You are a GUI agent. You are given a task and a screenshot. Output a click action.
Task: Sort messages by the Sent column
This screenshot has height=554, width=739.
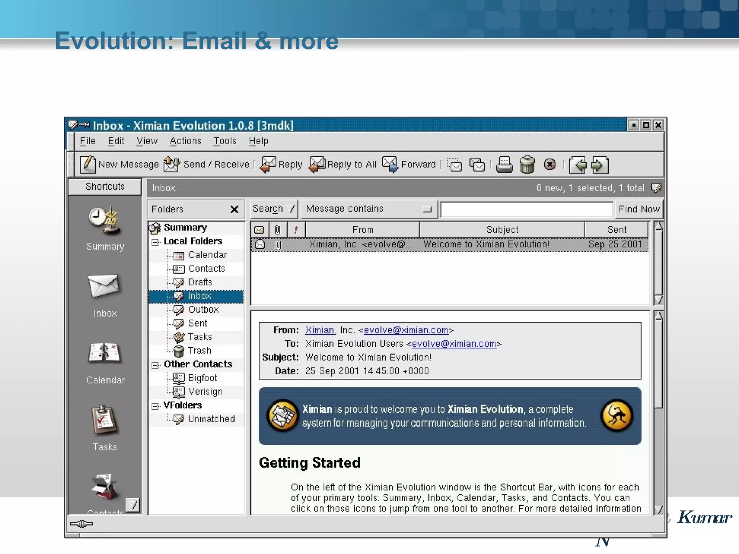pos(617,230)
